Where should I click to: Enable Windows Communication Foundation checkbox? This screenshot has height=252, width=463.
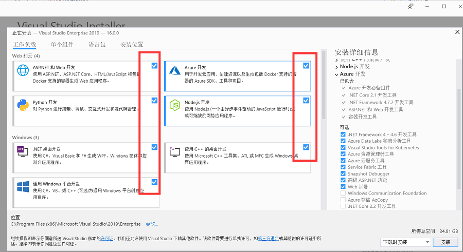pos(343,193)
